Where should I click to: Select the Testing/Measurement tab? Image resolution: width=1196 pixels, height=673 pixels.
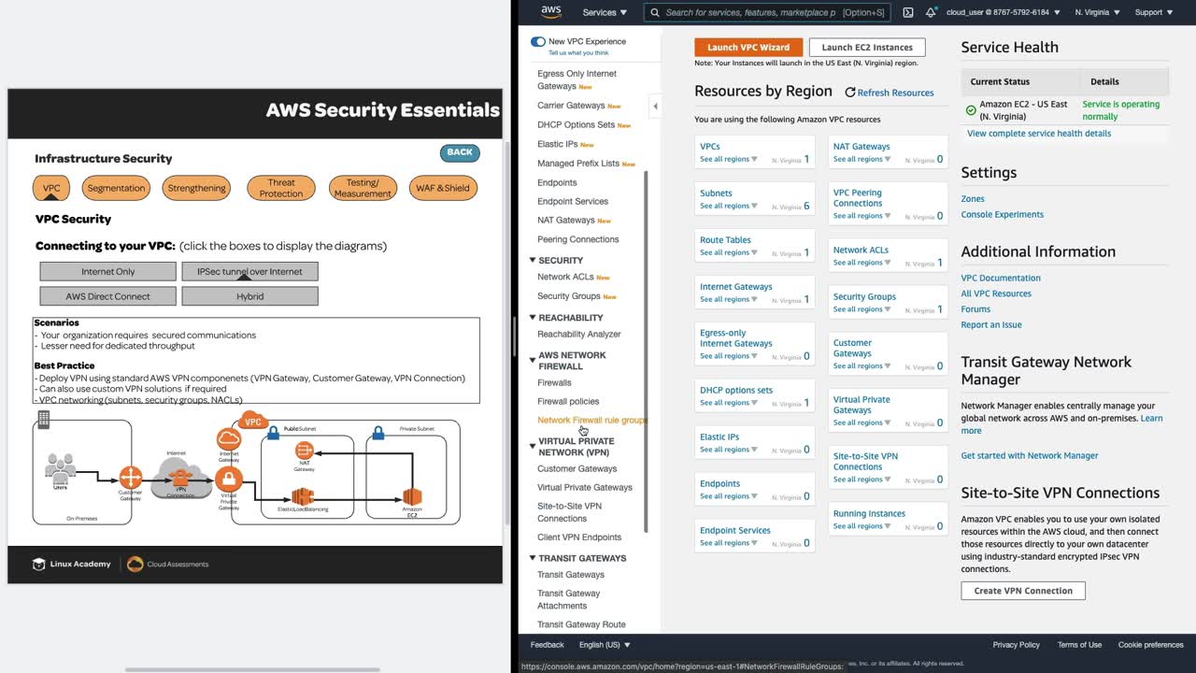(363, 188)
